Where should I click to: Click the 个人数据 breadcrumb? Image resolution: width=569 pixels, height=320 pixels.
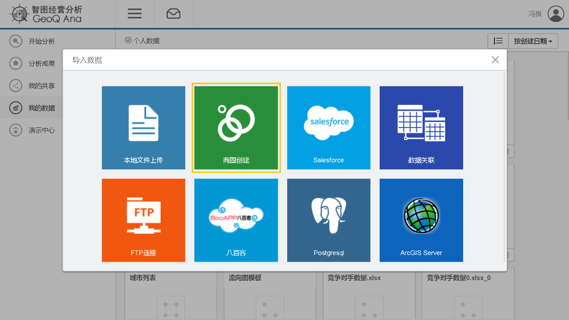click(143, 41)
